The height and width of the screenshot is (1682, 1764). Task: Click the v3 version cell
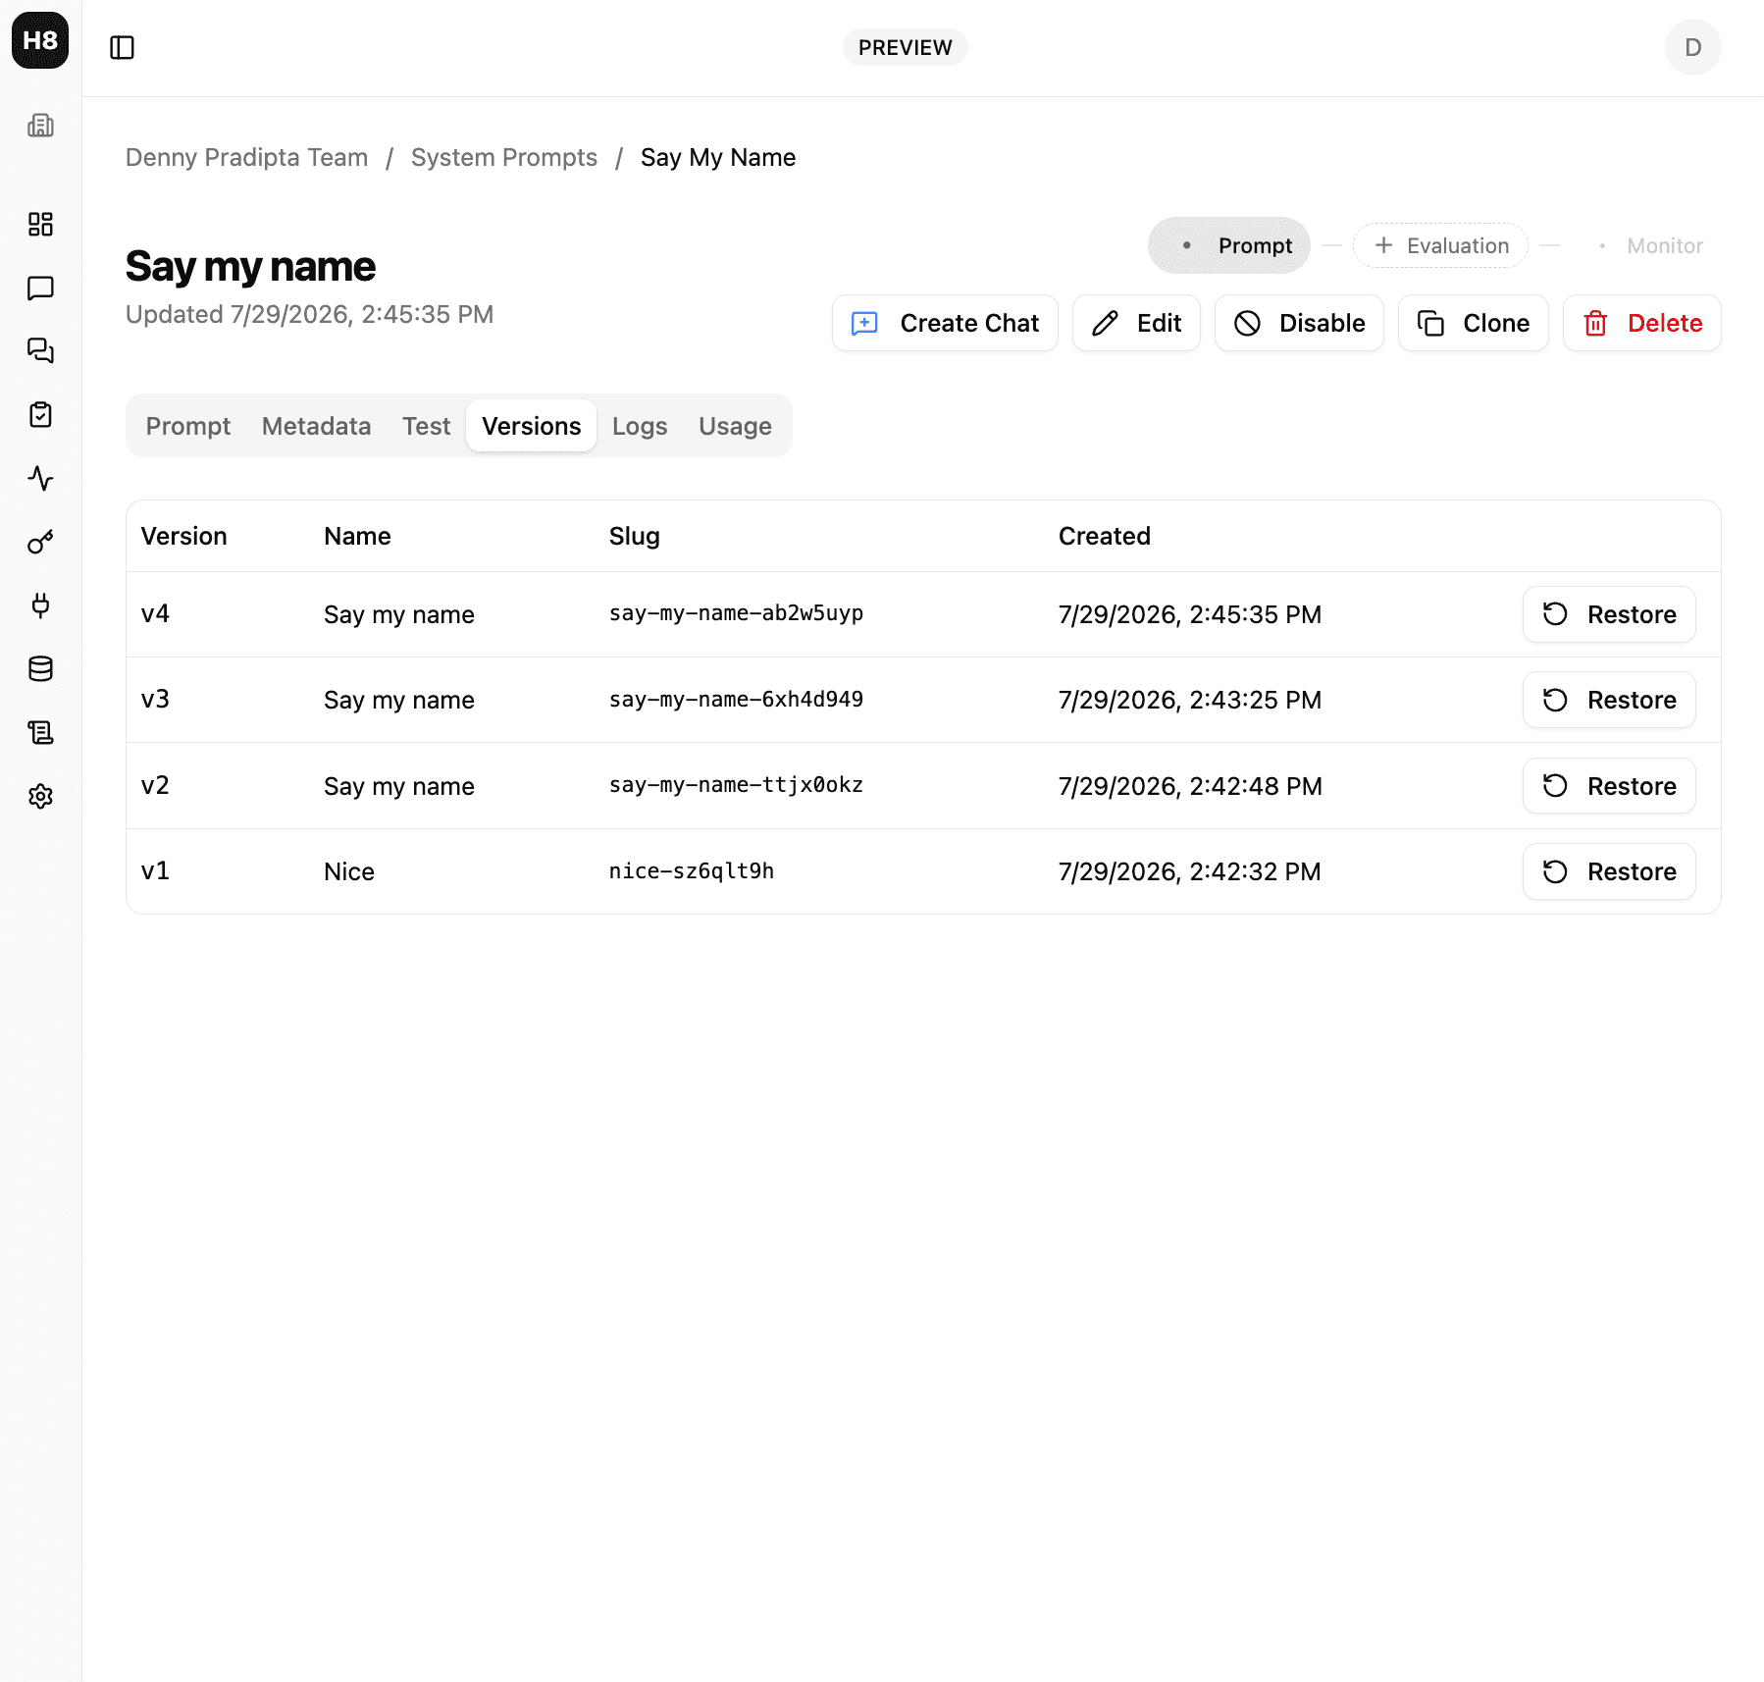pos(155,700)
